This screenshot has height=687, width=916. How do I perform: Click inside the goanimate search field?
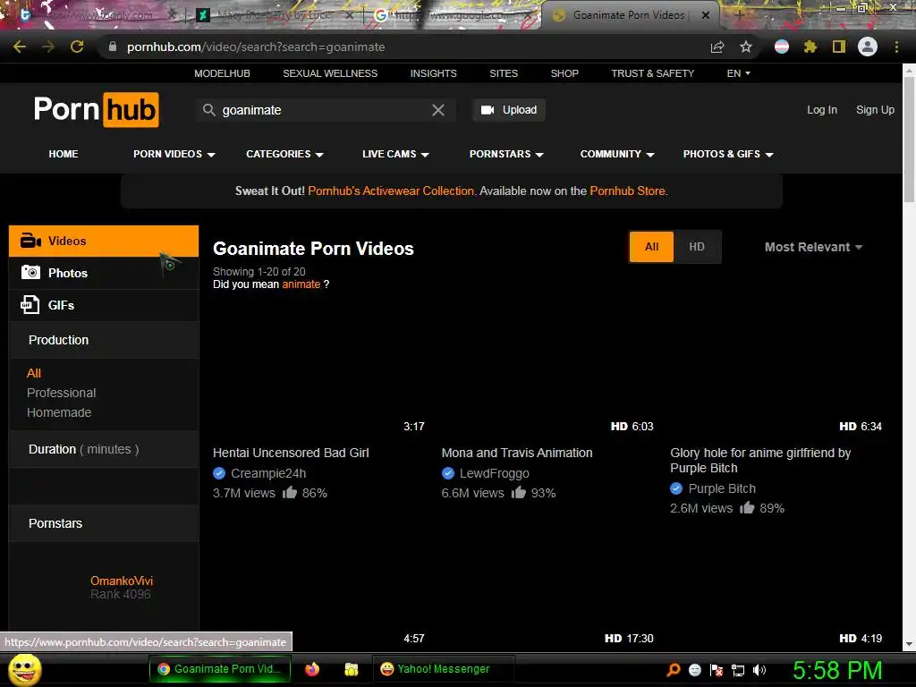(x=324, y=110)
